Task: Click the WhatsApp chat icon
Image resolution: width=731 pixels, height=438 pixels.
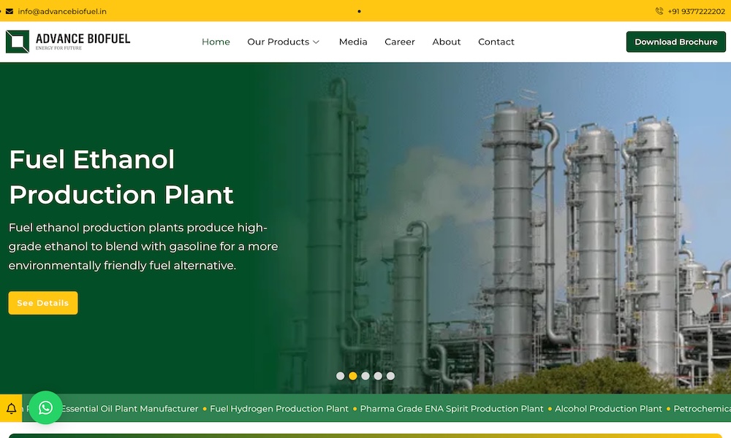Action: click(x=45, y=408)
